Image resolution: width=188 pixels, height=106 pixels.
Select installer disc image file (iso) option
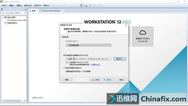64,55
